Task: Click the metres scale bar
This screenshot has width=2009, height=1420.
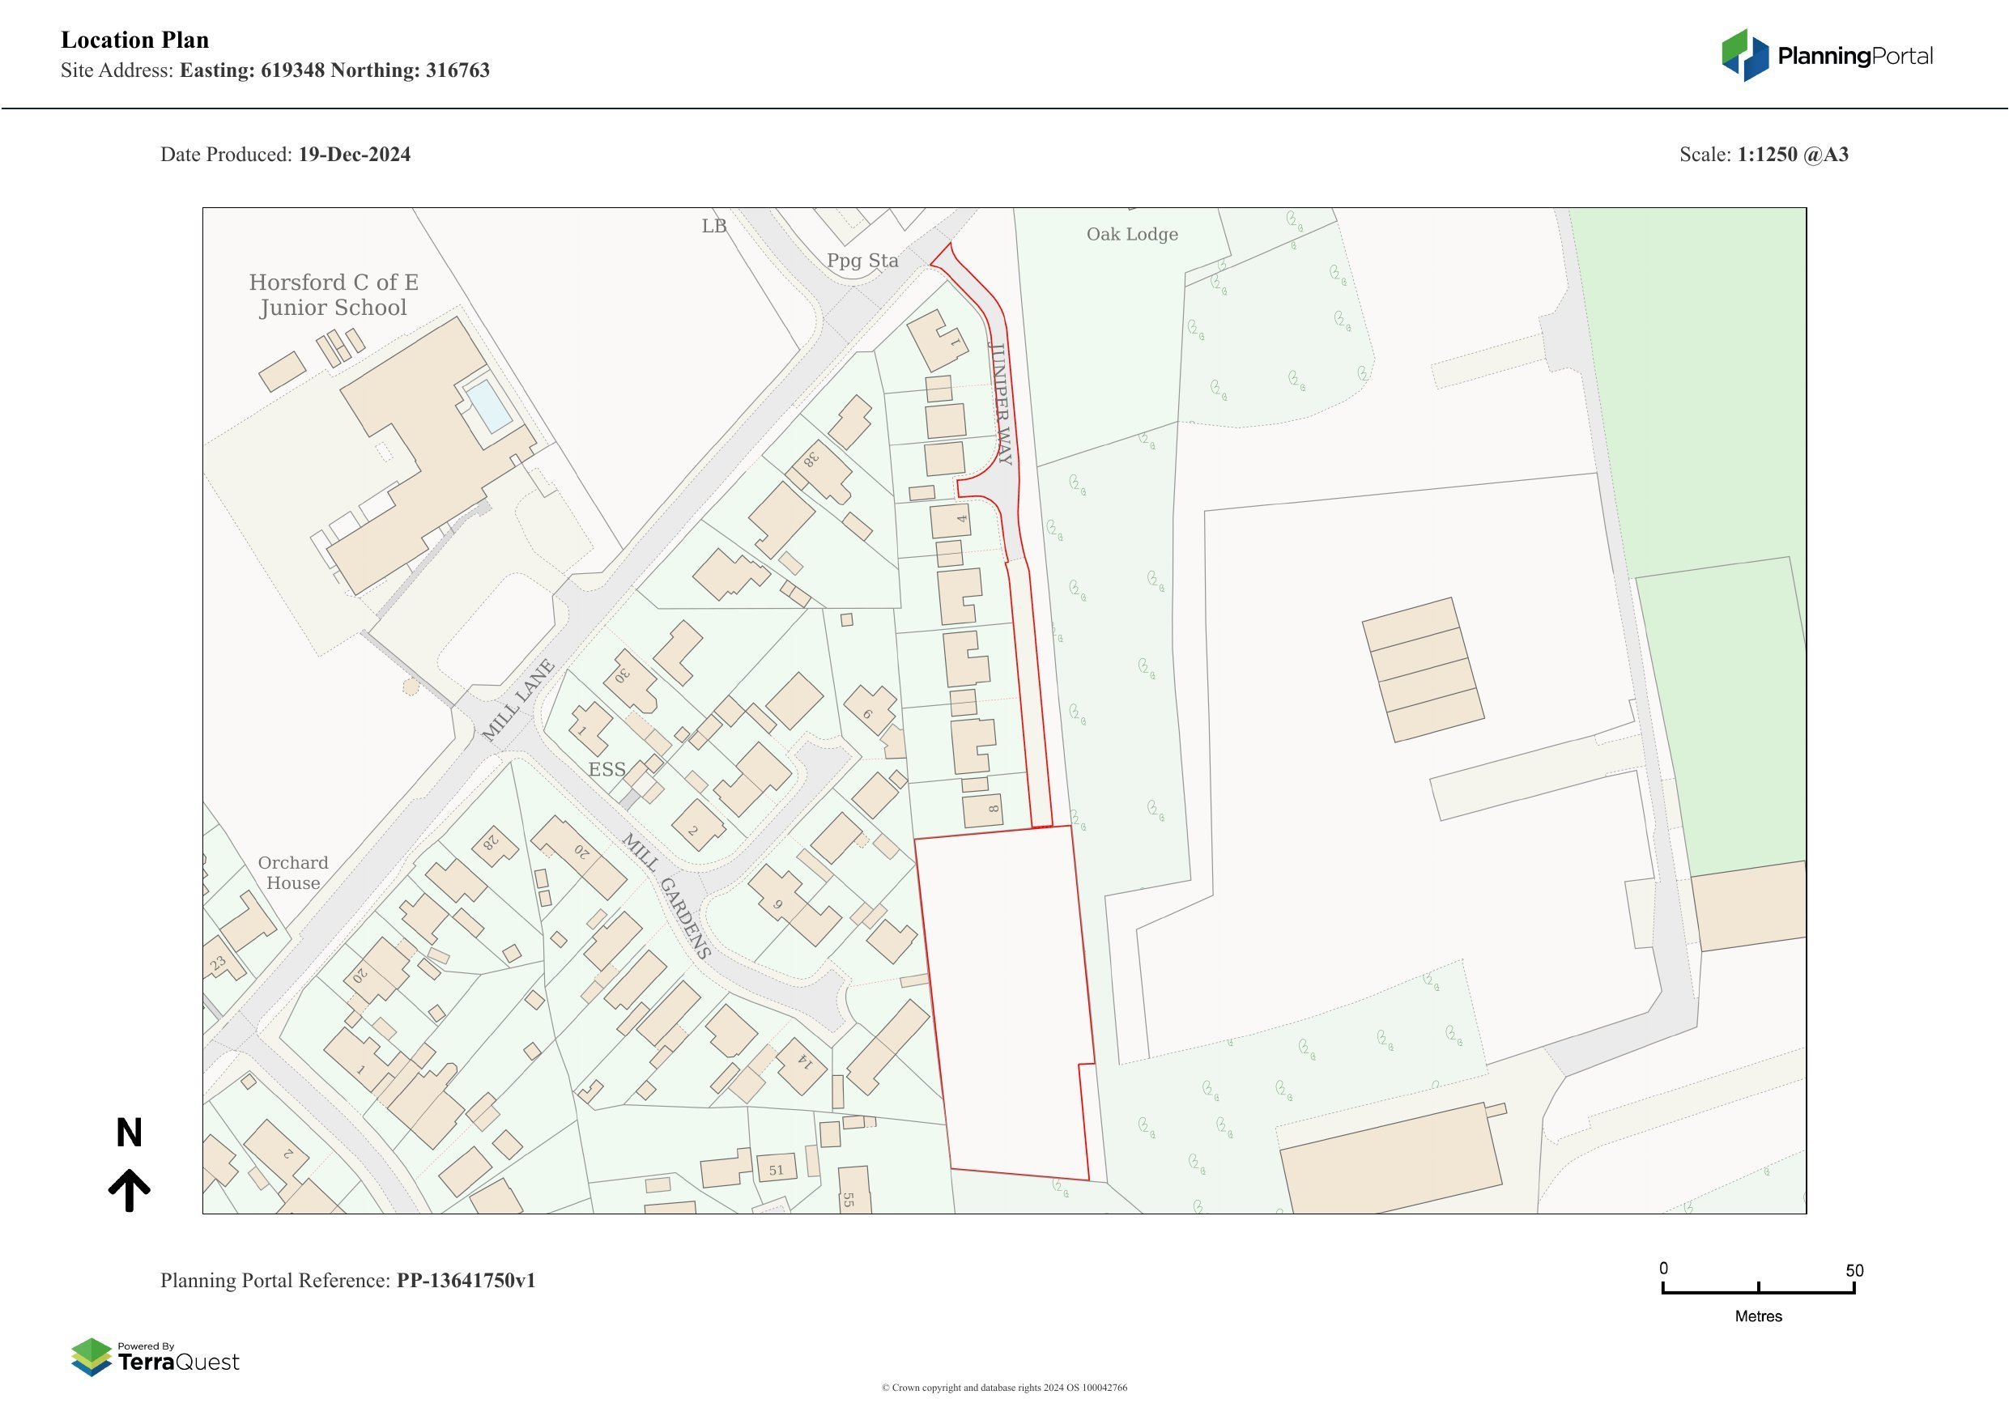Action: tap(1758, 1290)
